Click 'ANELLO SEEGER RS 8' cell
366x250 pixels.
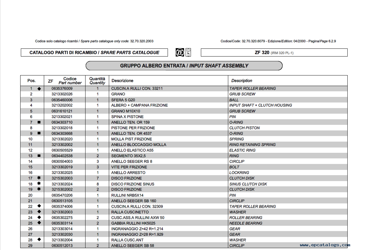(x=132, y=161)
